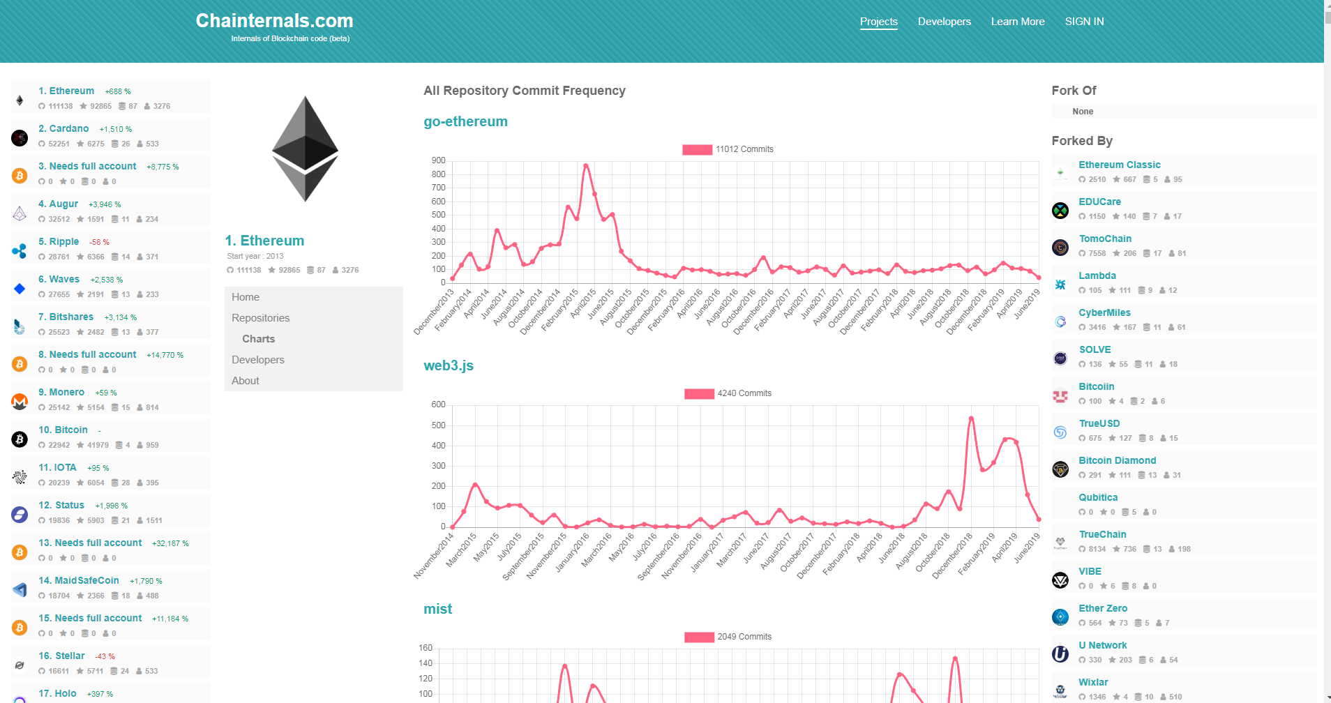The width and height of the screenshot is (1331, 703).
Task: Open the '1. Ethereum' heading link
Action: [264, 241]
